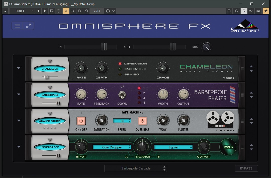This screenshot has height=178, width=271.
Task: Select the next program arrow
Action: point(45,11)
